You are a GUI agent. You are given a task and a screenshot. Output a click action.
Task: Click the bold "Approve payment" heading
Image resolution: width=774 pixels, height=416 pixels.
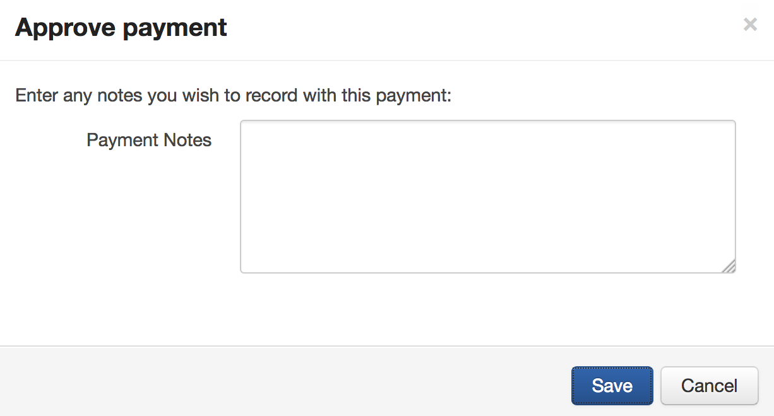[x=121, y=28]
